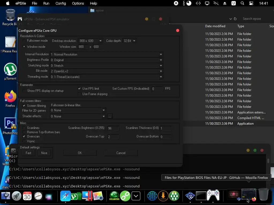Click the white gamepad controller dock icon
This screenshot has width=274, height=205.
[213, 195]
